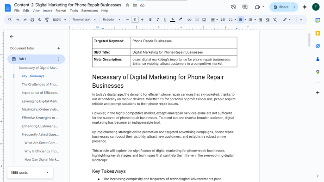Screen dimensions: 324x182
Task: Open the Extensions menu
Action: [89, 11]
